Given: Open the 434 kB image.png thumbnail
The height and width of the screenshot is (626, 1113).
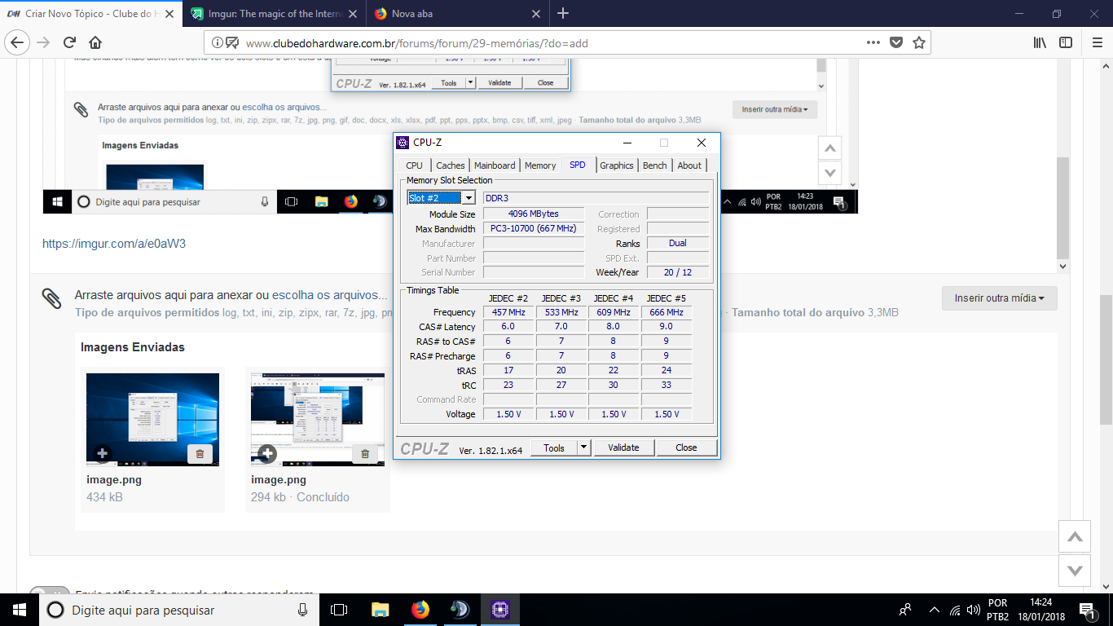Looking at the screenshot, I should (x=152, y=419).
